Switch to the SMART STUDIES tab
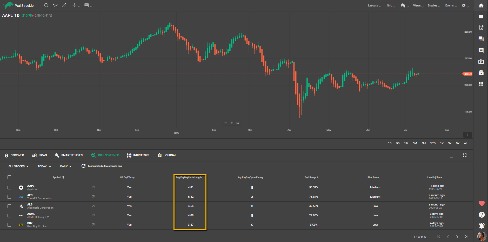Screen dimensions: 488x242 [69, 155]
